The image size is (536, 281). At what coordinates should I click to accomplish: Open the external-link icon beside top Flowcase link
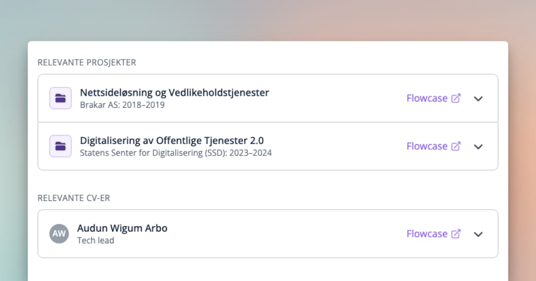coord(456,98)
